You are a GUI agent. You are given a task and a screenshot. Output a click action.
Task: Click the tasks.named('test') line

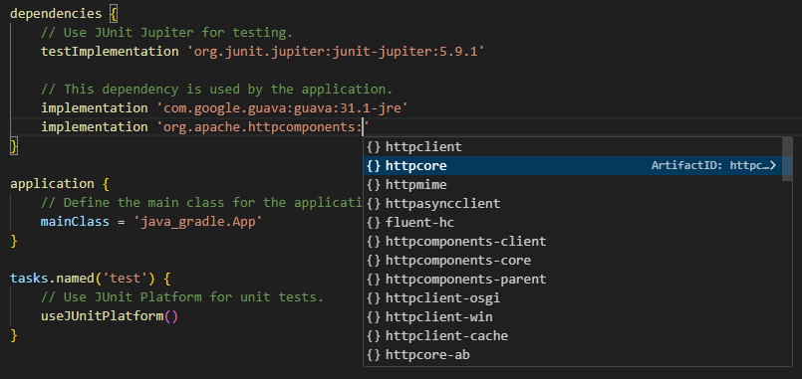(90, 279)
